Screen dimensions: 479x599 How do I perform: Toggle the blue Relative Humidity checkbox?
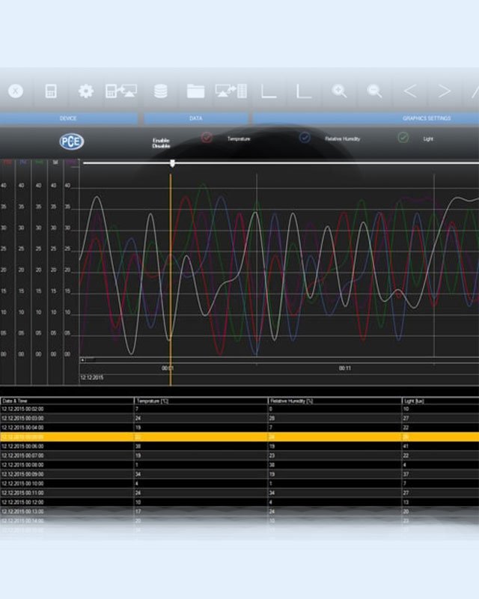pyautogui.click(x=305, y=138)
